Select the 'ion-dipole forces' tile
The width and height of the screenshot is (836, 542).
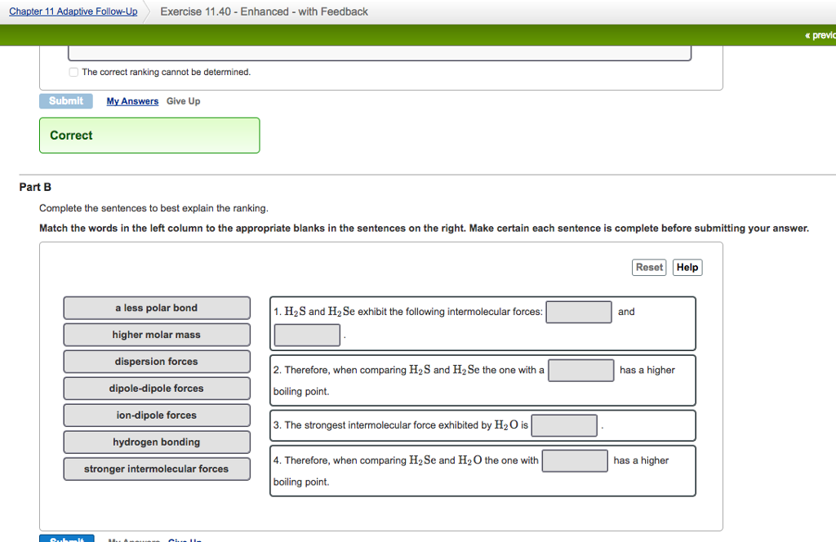pos(157,415)
